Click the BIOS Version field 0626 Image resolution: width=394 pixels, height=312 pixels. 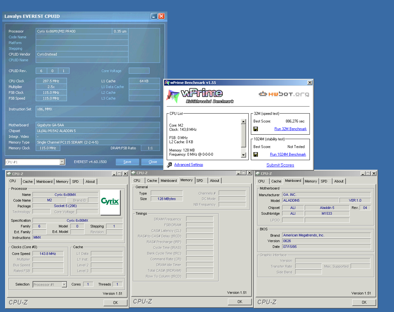pyautogui.click(x=326, y=241)
